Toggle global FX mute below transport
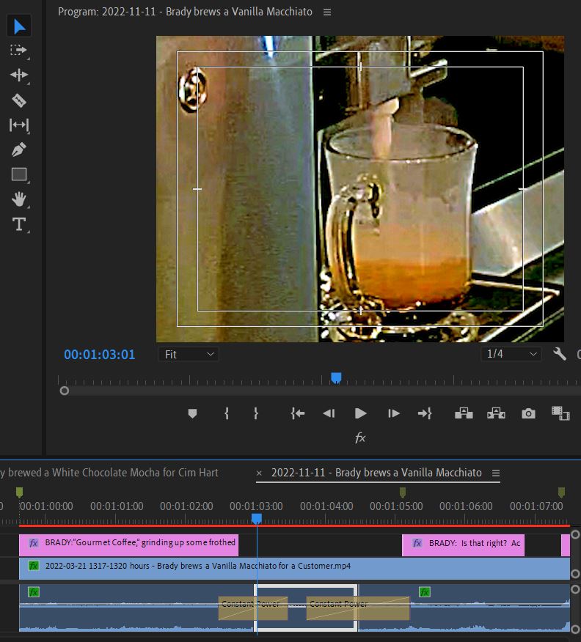581x642 pixels. [360, 438]
